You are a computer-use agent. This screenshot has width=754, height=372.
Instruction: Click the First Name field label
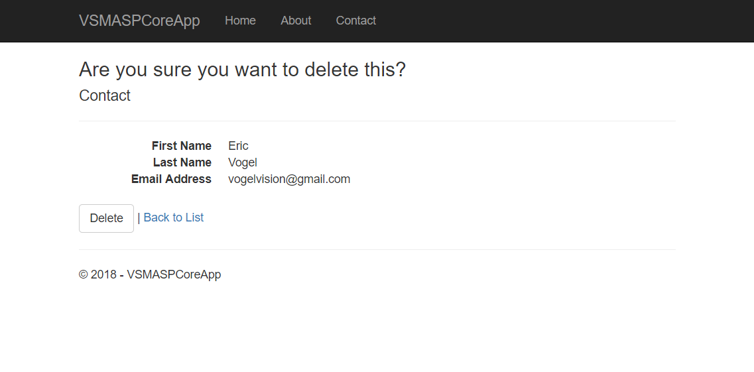pyautogui.click(x=181, y=146)
